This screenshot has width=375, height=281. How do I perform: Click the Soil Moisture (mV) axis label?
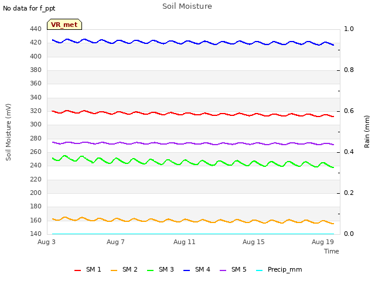click(8, 132)
